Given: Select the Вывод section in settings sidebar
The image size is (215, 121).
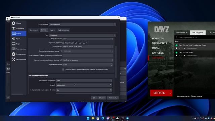Looking at the screenshot, I should [19, 34].
